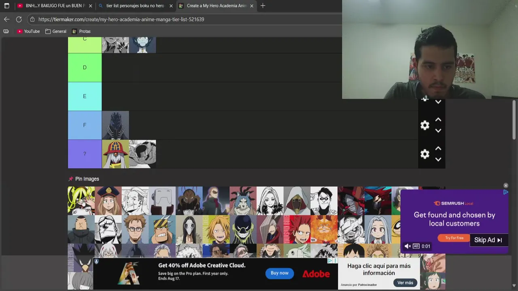
Task: Open the Protas bookmark
Action: click(x=81, y=31)
